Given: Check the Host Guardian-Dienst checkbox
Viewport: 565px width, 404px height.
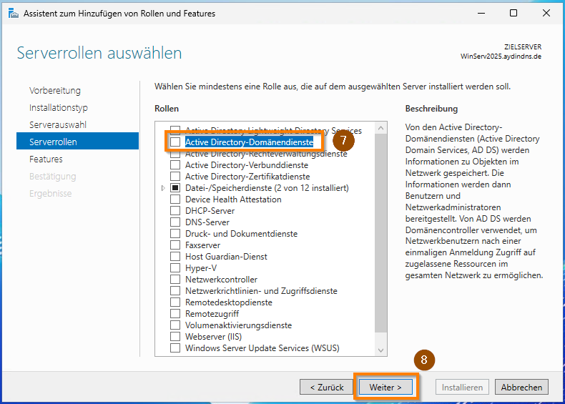Looking at the screenshot, I should pos(175,257).
